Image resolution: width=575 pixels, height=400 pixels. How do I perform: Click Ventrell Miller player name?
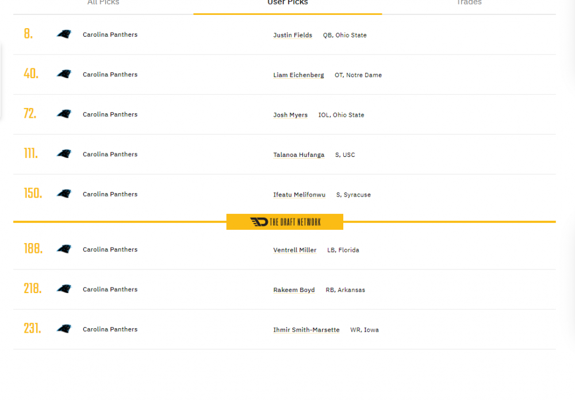[x=294, y=250]
